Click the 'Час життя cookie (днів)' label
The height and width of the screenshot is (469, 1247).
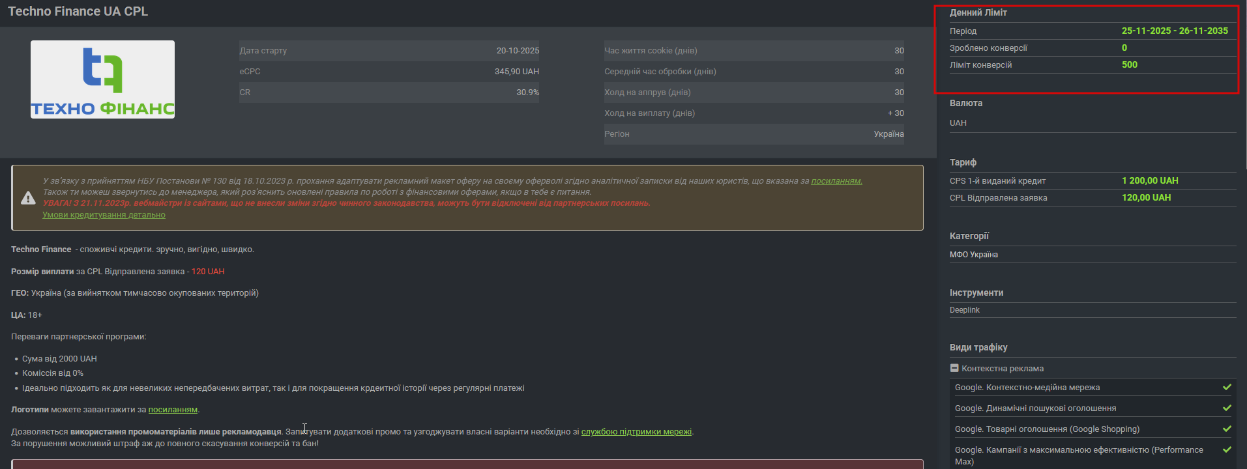pyautogui.click(x=651, y=51)
